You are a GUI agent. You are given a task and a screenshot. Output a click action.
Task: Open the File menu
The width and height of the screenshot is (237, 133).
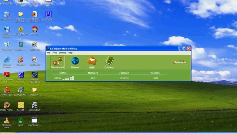(49, 53)
